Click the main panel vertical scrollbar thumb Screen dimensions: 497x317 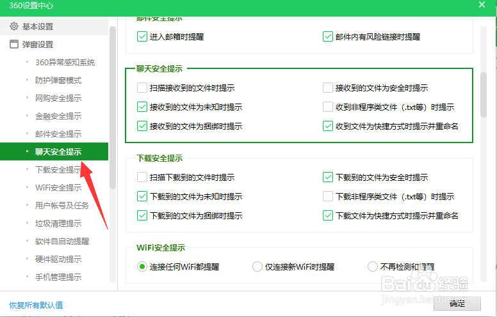pyautogui.click(x=484, y=95)
